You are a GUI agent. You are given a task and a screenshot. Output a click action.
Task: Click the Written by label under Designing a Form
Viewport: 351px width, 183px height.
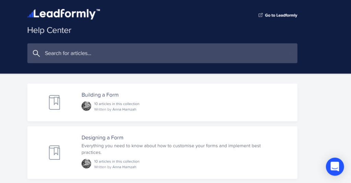coord(103,167)
